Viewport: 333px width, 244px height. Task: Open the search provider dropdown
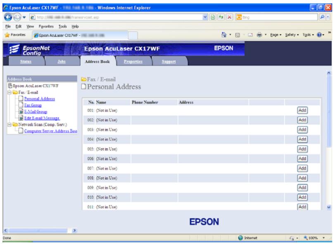(328, 17)
